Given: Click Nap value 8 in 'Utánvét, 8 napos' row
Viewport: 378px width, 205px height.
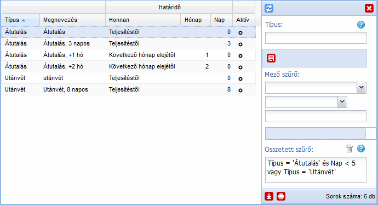Looking at the screenshot, I should pyautogui.click(x=229, y=89).
